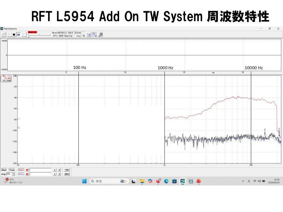Screen dimensions: 283x212
Task: Click the Wi-Fi network tray icon
Action: (x=255, y=181)
